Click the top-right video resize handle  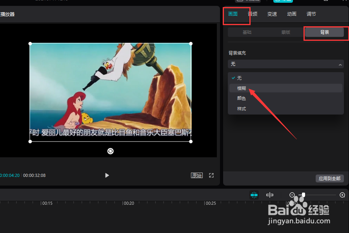(191, 44)
